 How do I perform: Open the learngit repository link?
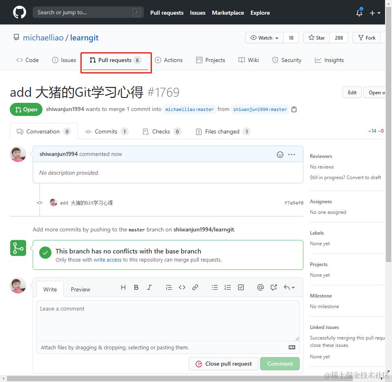[x=84, y=38]
